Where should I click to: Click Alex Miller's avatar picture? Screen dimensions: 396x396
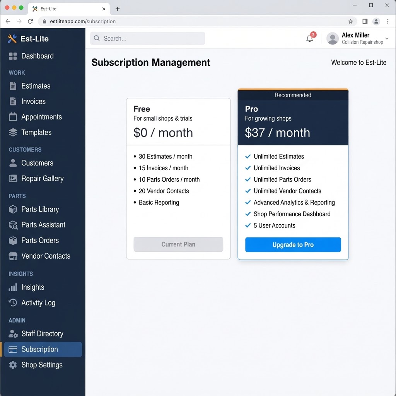332,38
